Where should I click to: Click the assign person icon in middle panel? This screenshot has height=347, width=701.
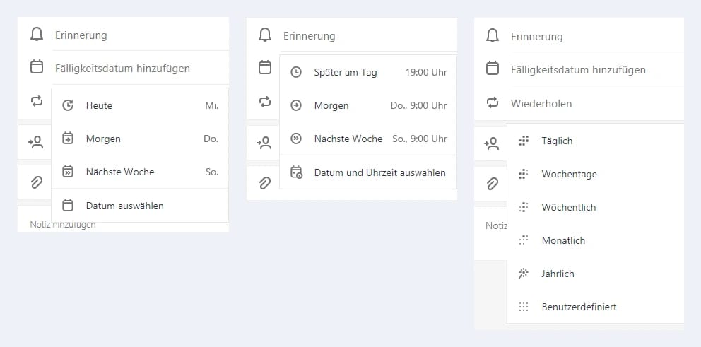(264, 143)
